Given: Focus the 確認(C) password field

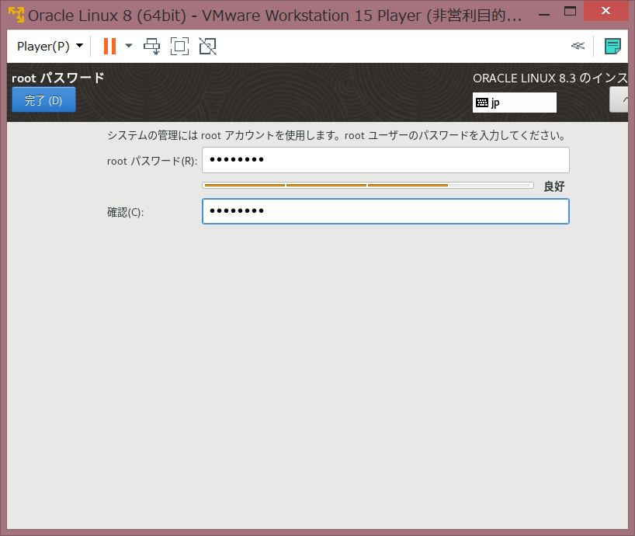Looking at the screenshot, I should click(386, 211).
